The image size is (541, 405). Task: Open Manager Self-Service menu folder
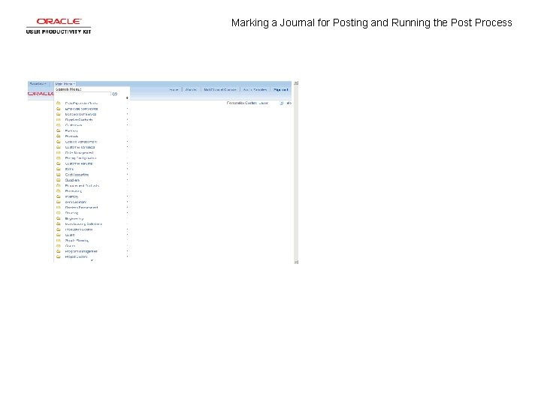[x=80, y=114]
